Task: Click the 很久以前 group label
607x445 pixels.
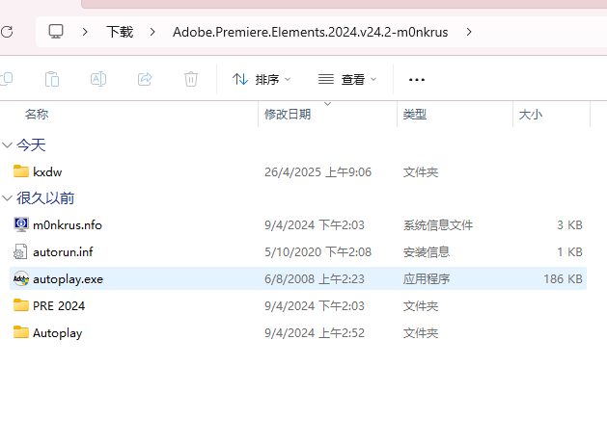Action: [45, 198]
